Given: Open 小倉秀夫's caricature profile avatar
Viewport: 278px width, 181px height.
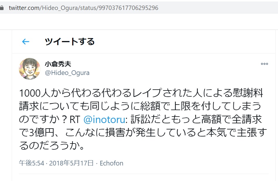Looking at the screenshot, I should (x=29, y=69).
